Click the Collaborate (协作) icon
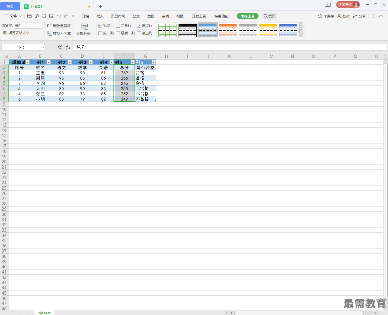Viewport: 388px width, 315px height. 344,16
